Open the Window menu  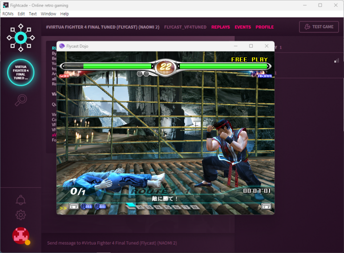coord(48,14)
